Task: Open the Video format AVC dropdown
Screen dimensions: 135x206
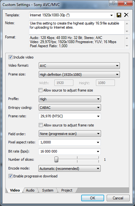Action: tap(79, 66)
